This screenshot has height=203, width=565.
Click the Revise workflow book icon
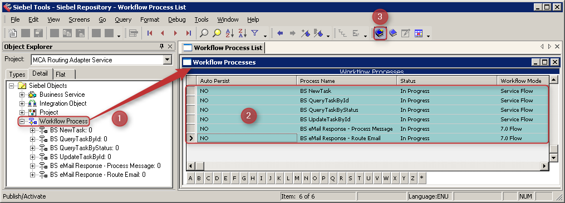pos(393,33)
